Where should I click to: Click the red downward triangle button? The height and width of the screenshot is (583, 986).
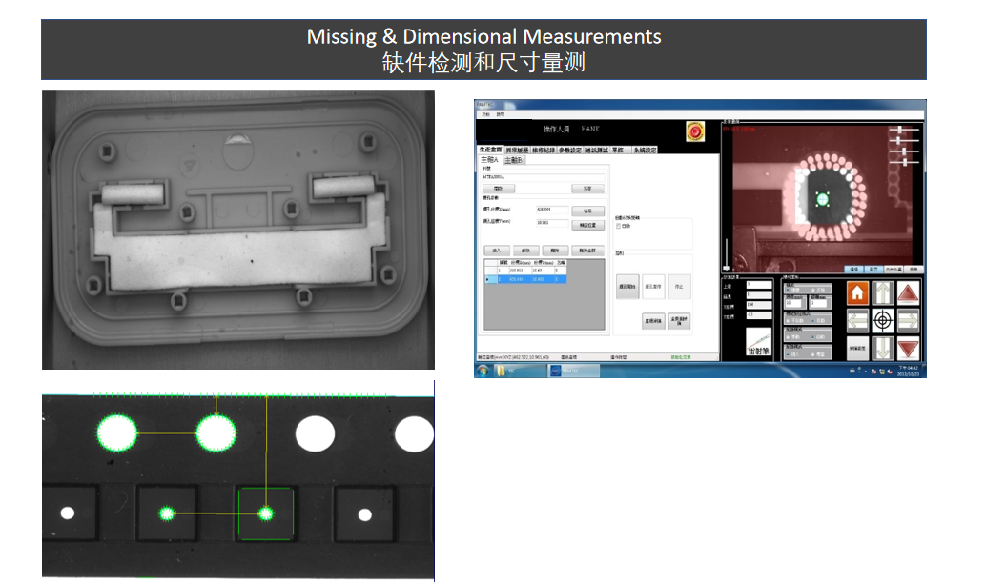909,348
